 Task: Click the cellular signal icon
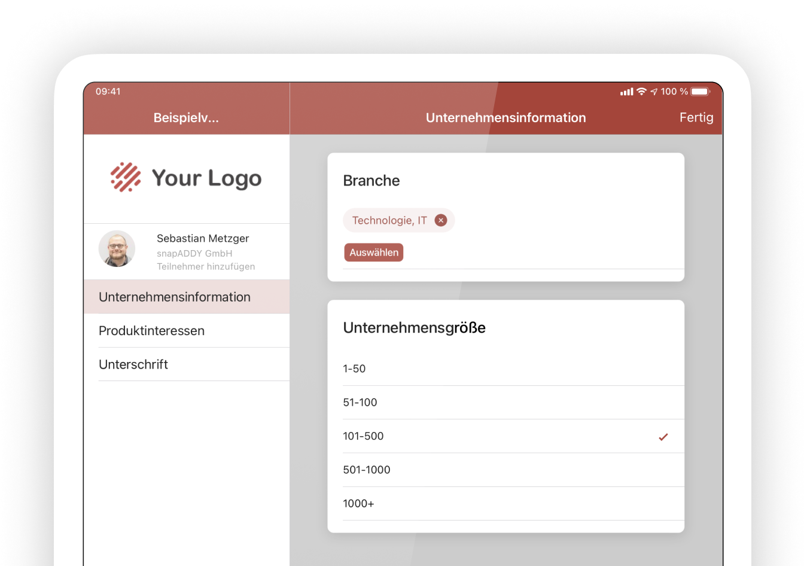point(626,92)
